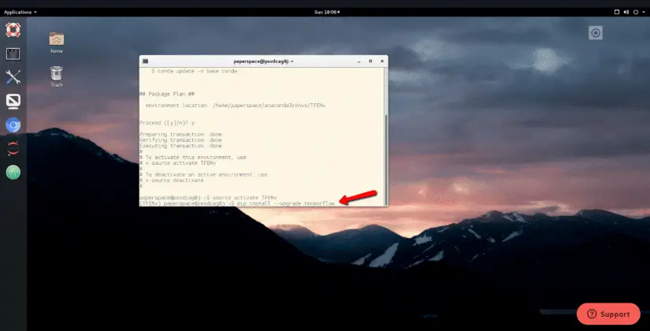Screen dimensions: 650x331
Task: Launch the Chromium browser from dock
Action: tap(13, 125)
